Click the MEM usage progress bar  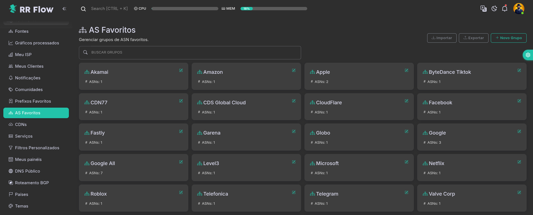point(274,9)
